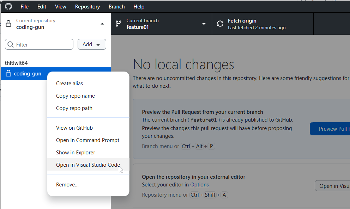
Task: Click Open the repository in your external editor title
Action: [x=194, y=177]
